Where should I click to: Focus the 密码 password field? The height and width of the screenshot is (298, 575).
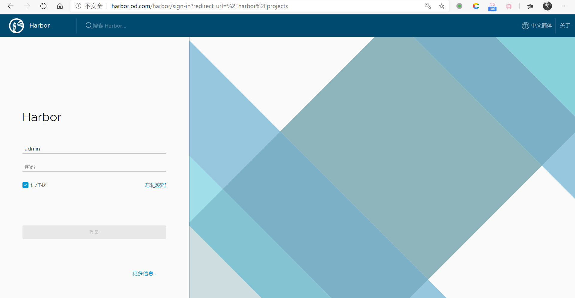(x=94, y=167)
